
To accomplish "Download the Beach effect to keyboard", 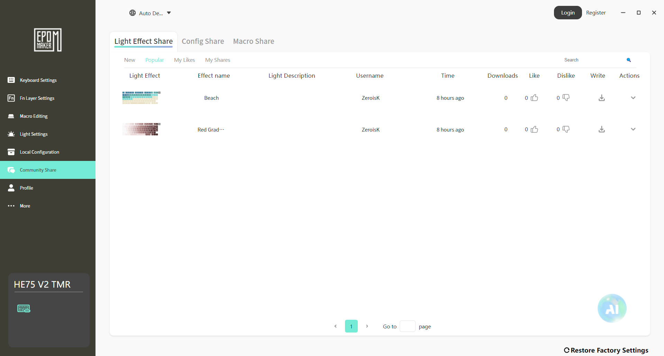I will [602, 98].
